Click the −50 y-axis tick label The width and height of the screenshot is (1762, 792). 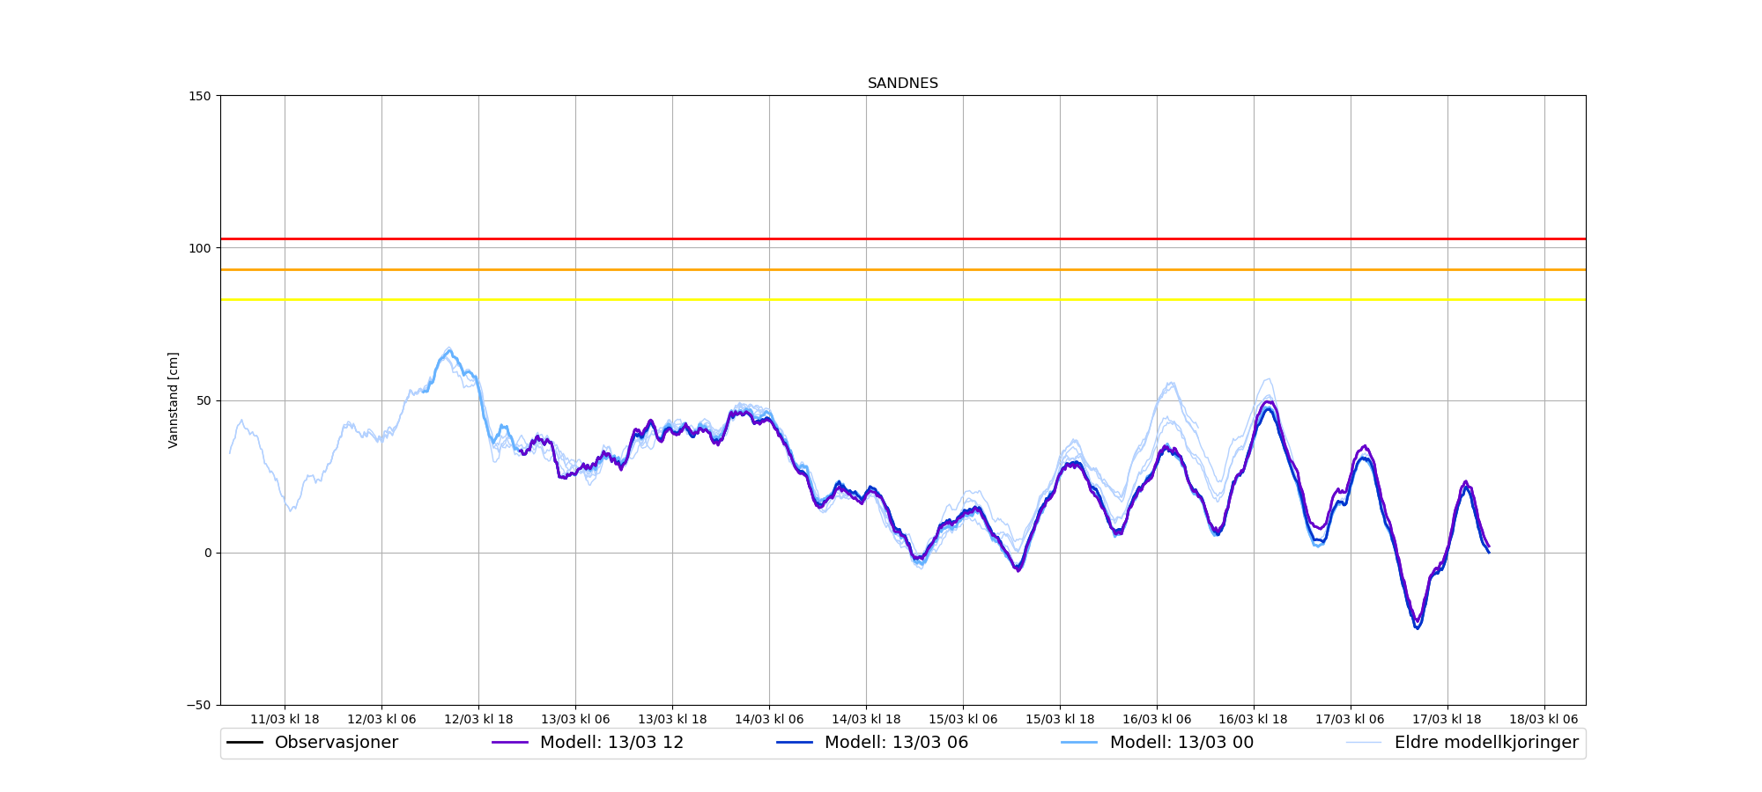[x=199, y=706]
